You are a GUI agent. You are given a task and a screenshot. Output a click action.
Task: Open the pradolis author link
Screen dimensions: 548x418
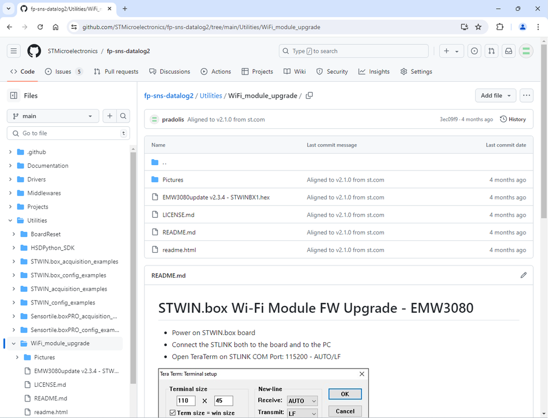pos(173,120)
